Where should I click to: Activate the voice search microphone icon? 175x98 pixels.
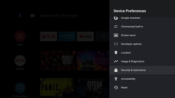[x=20, y=16]
